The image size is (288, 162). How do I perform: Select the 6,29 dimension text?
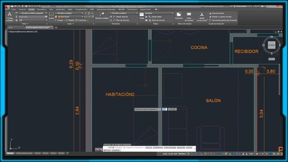point(71,64)
